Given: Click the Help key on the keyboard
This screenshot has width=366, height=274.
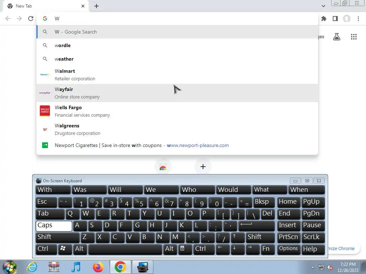Looking at the screenshot, I should tap(313, 249).
